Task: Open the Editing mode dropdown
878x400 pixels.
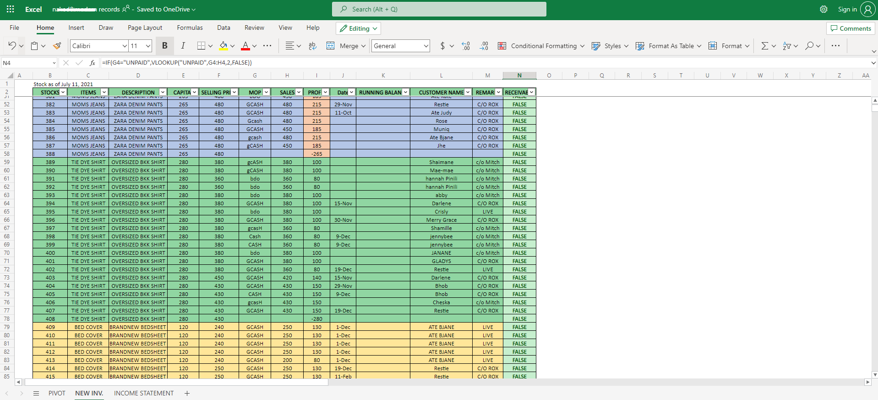Action: point(358,28)
